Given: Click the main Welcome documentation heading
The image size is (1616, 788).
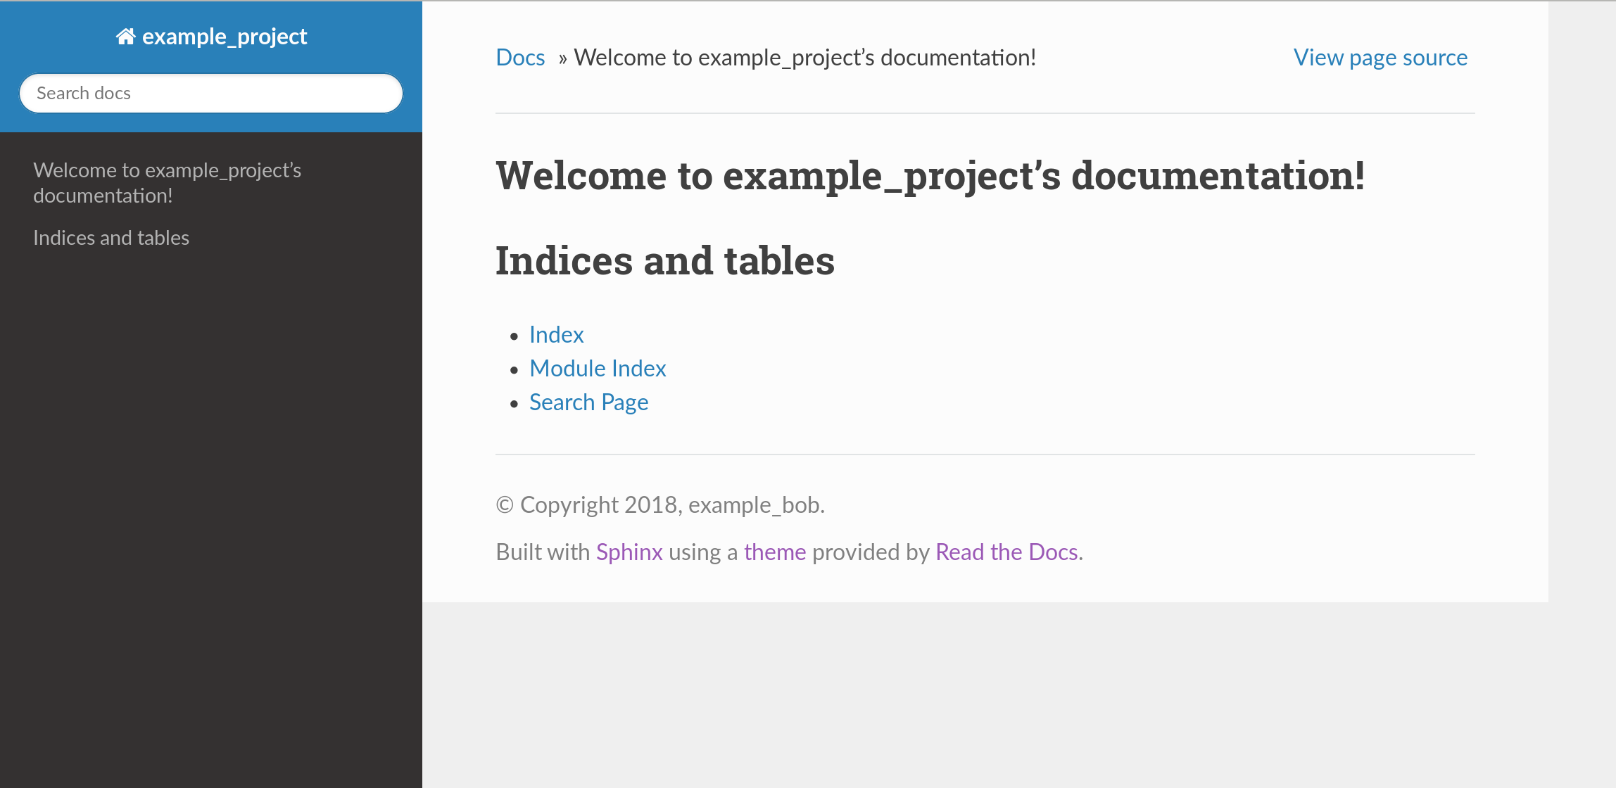Looking at the screenshot, I should (930, 176).
